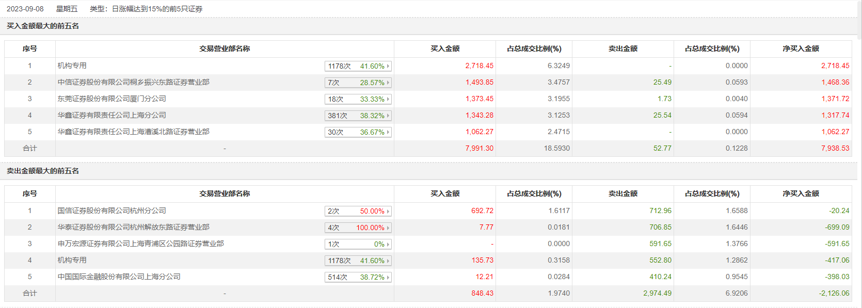
Task: Open 华泰证券杭州解放东路证券营业部 link
Action: point(134,227)
